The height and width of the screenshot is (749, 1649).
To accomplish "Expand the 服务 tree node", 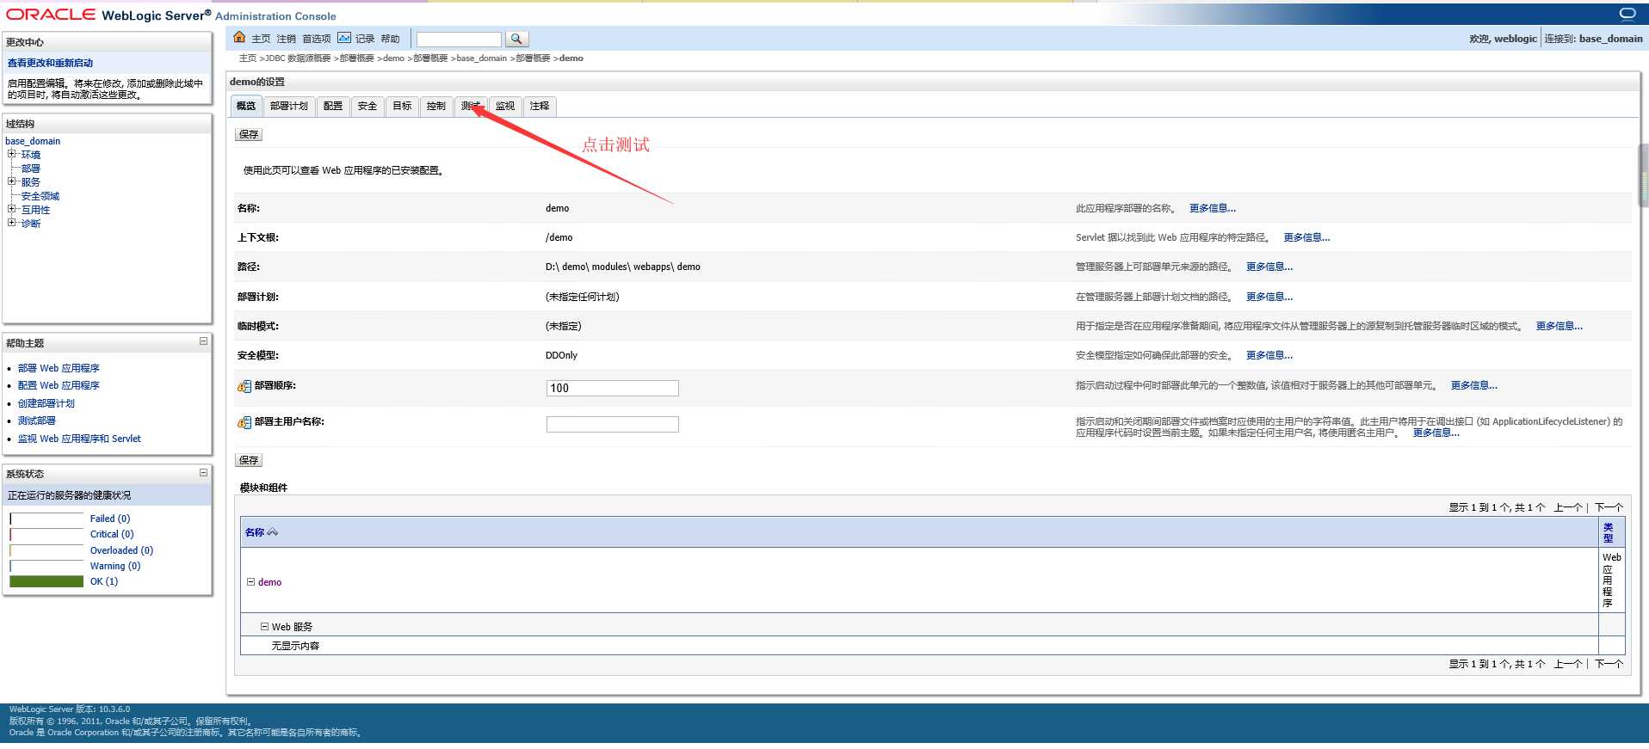I will point(12,181).
